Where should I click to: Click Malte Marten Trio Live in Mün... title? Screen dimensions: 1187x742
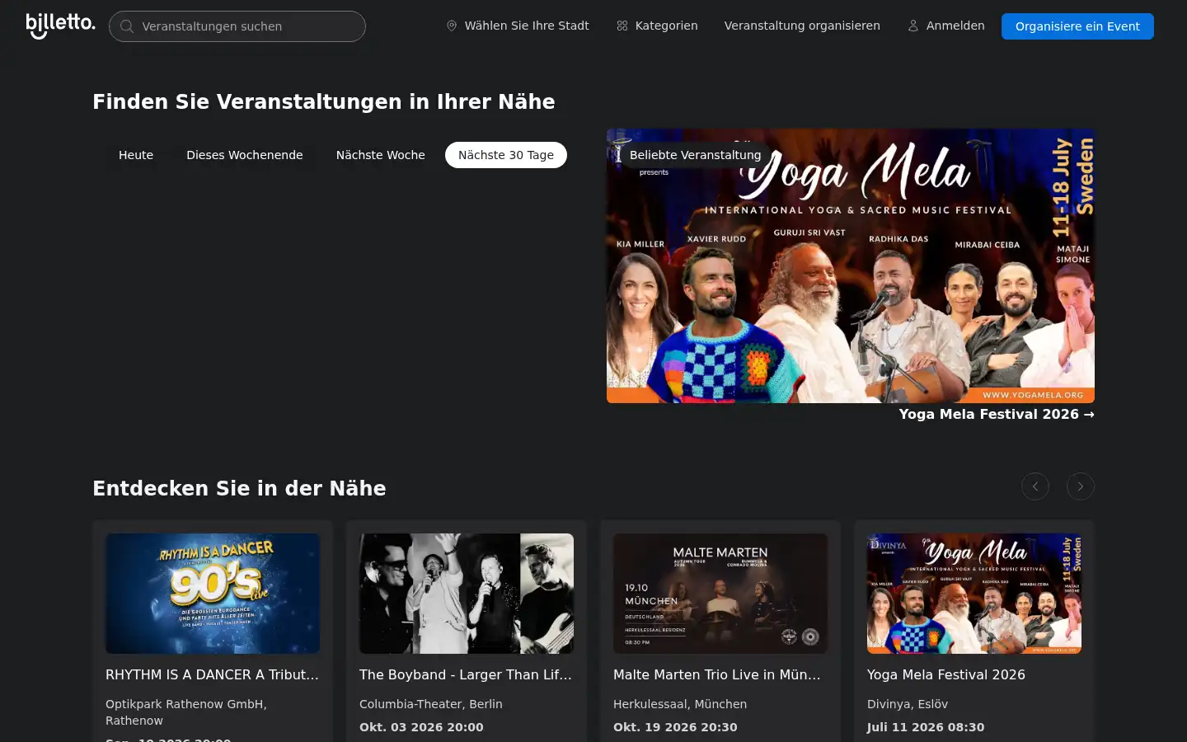click(x=717, y=674)
